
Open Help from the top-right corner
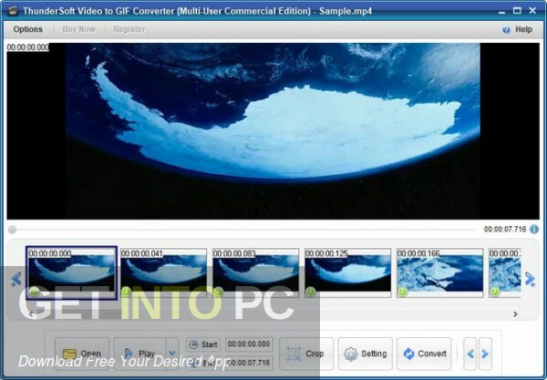(517, 30)
